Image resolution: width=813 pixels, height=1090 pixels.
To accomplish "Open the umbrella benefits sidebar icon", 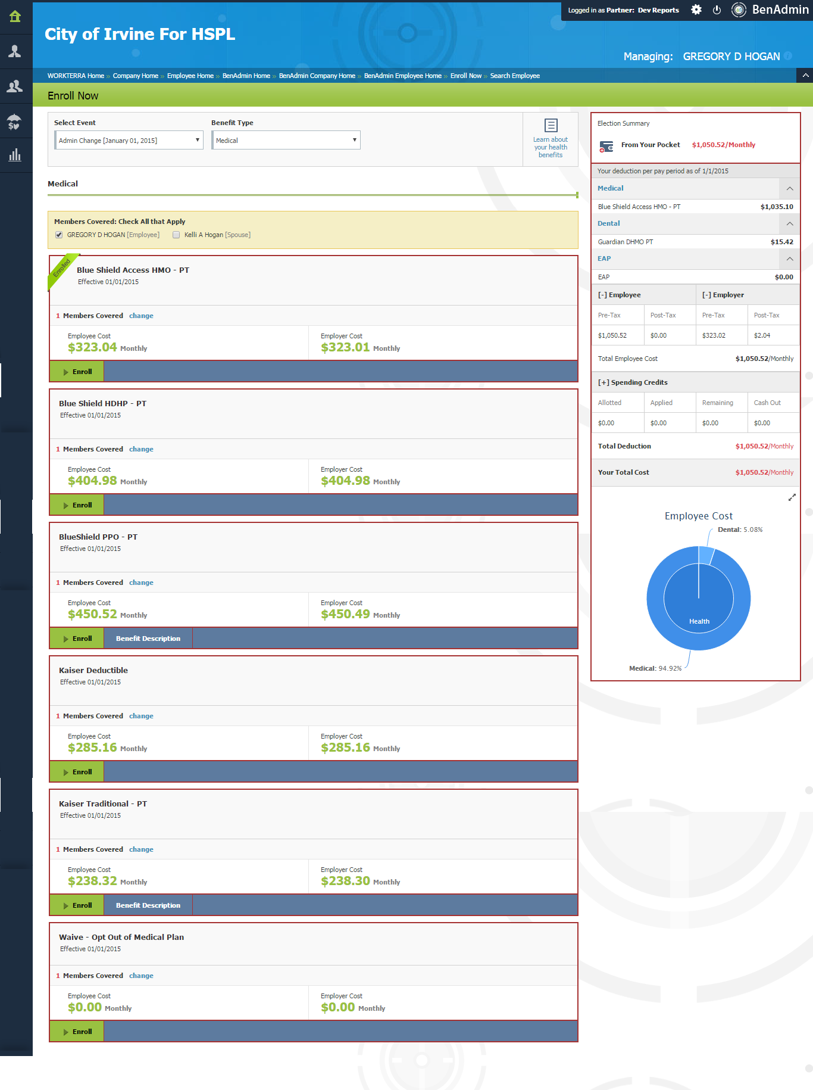I will (x=15, y=122).
